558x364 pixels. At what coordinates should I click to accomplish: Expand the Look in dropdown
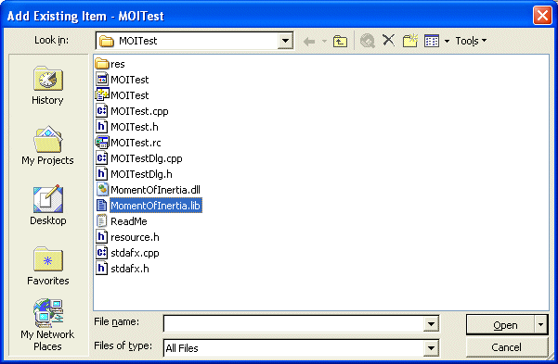285,41
